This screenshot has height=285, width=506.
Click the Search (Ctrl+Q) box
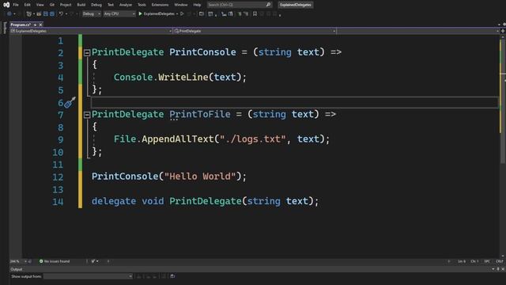(239, 5)
